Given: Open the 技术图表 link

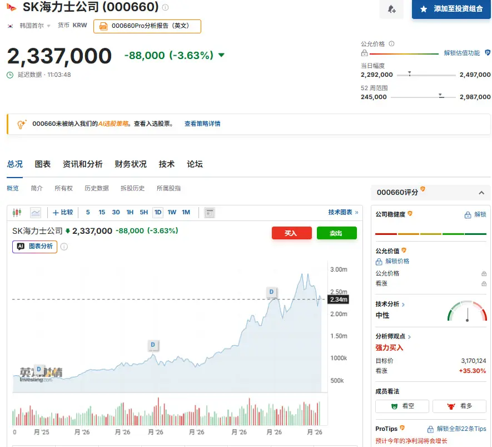Looking at the screenshot, I should [x=343, y=212].
